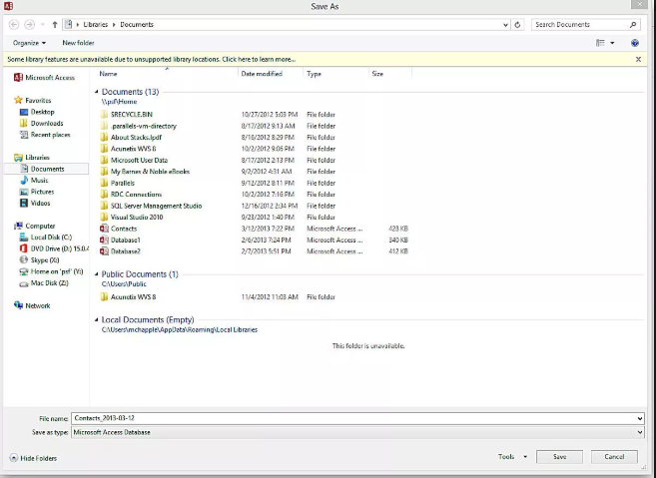The width and height of the screenshot is (656, 478).
Task: Click the Microsoft Access icon in sidebar
Action: pyautogui.click(x=18, y=78)
